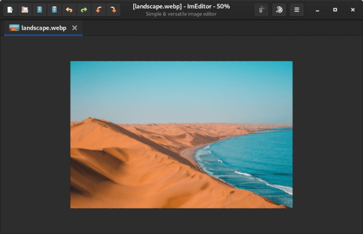
Task: Switch to the landscape.webp tab
Action: 44,28
